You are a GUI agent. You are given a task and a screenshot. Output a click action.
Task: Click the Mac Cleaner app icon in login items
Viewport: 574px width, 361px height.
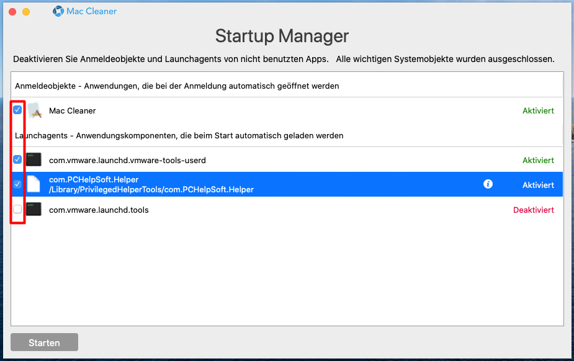coord(34,110)
